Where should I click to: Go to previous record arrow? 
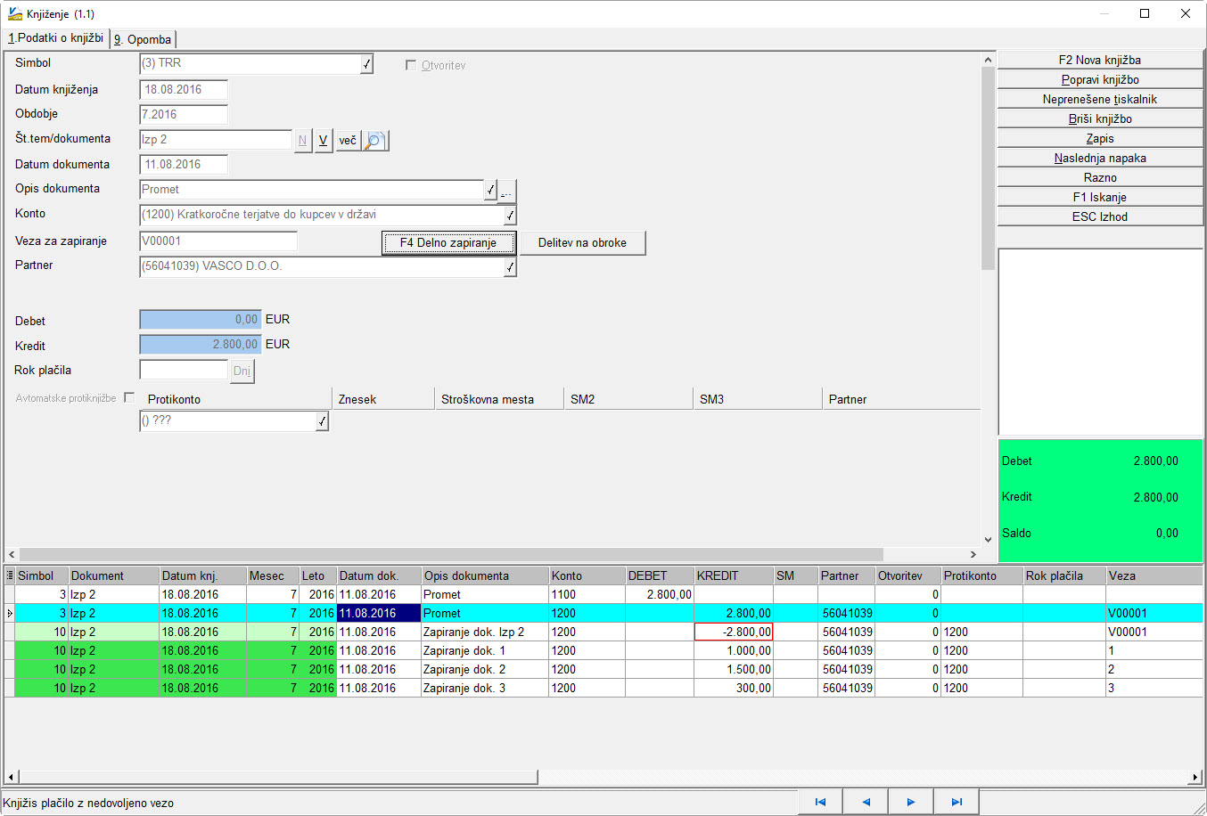[866, 802]
